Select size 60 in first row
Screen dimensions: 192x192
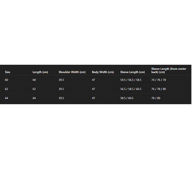(7, 80)
